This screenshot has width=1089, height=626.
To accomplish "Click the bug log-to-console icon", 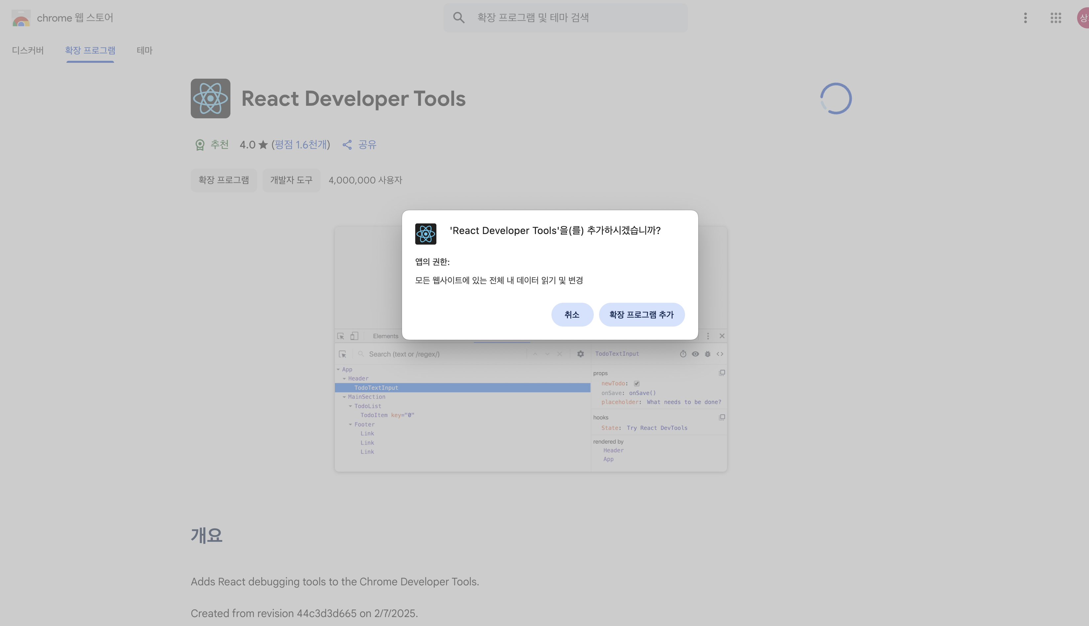I will tap(708, 354).
